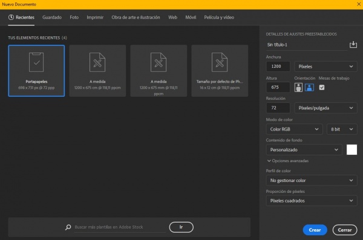Screen dimensions: 363x240
Task: Click the Adobe Stock search field
Action: click(x=120, y=227)
